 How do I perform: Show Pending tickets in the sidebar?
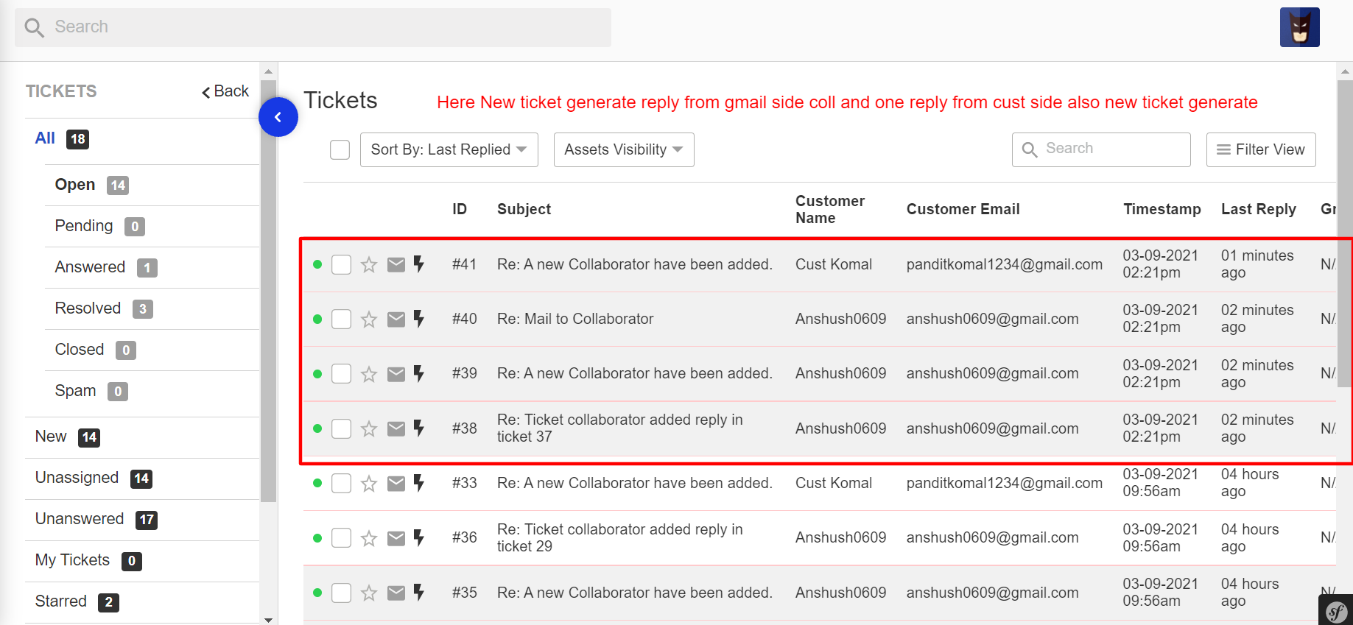point(84,226)
